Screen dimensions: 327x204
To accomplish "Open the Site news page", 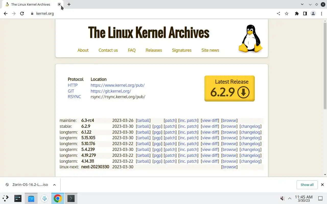I will (210, 50).
